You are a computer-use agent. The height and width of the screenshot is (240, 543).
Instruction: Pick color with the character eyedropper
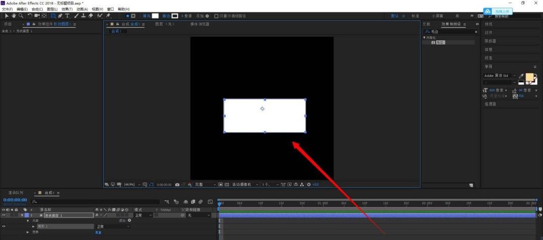pyautogui.click(x=521, y=76)
